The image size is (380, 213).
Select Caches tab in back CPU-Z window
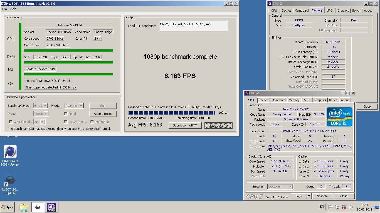(287, 11)
